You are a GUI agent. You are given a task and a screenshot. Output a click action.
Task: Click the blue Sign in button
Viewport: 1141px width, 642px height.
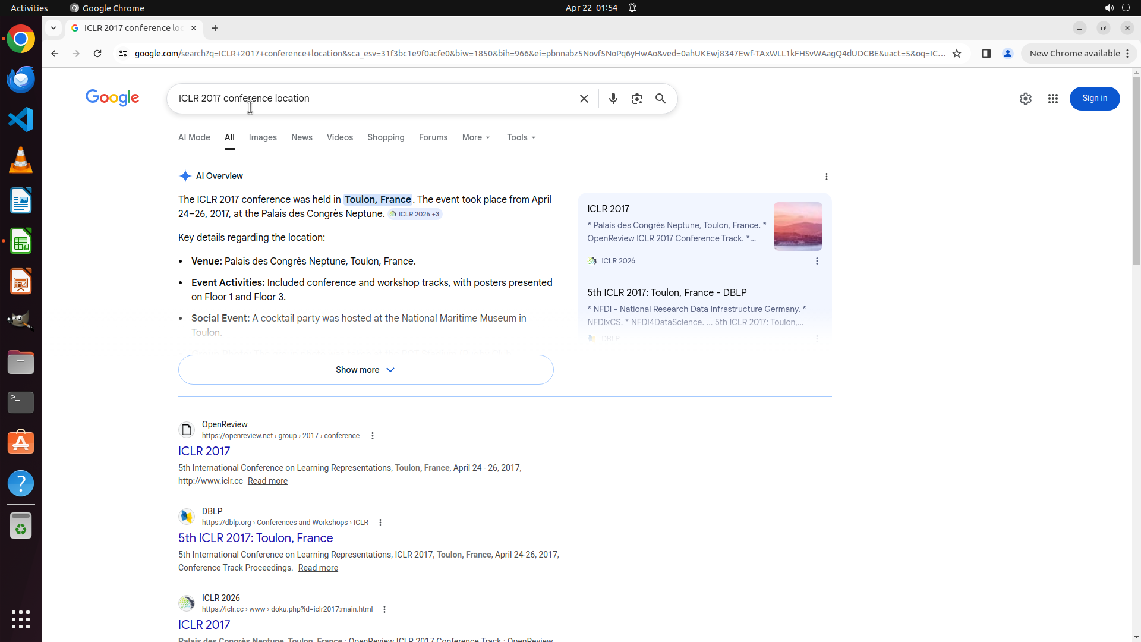(x=1094, y=99)
